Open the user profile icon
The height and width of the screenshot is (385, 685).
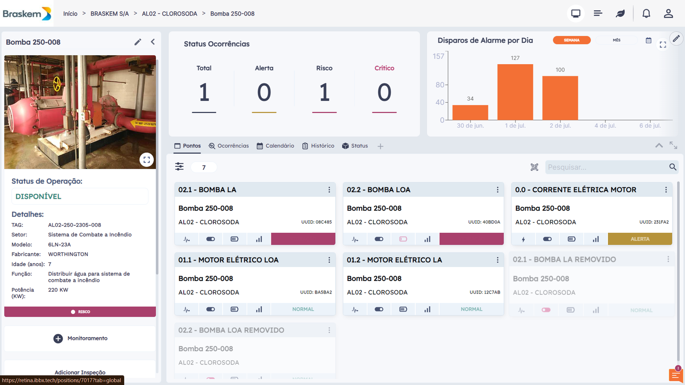(x=668, y=14)
